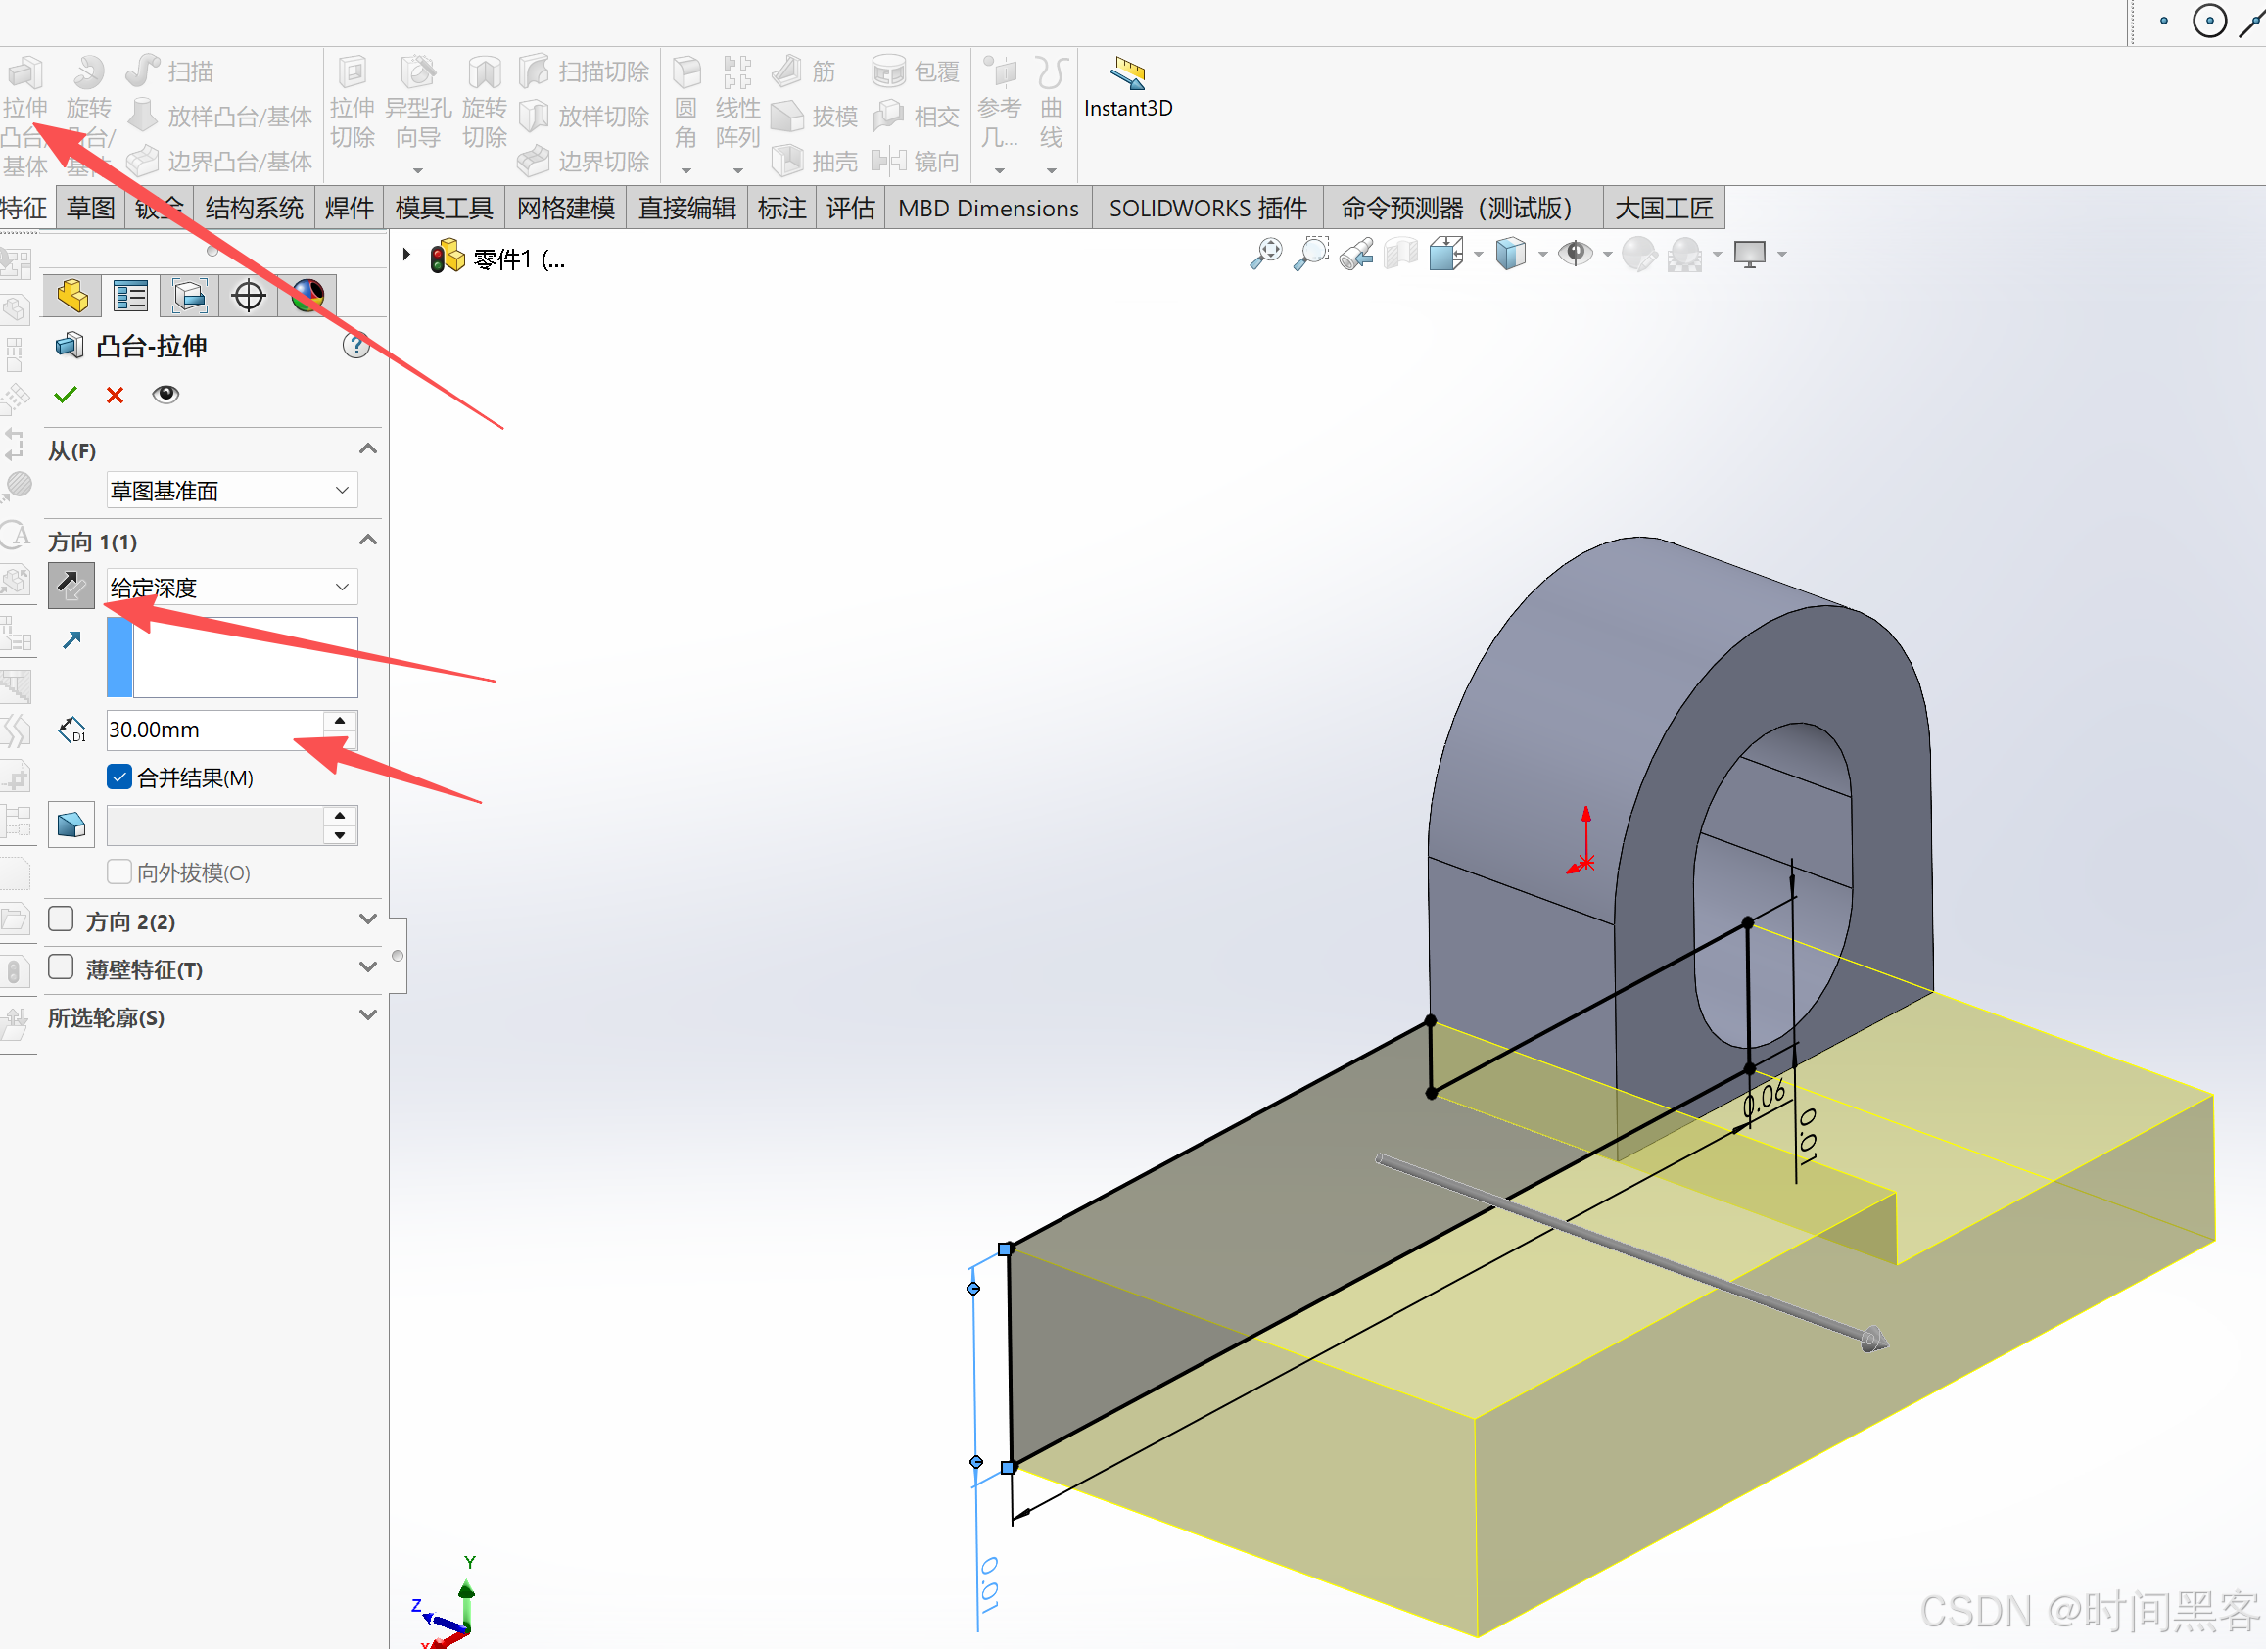Open the DisplayManager color sphere tab
Viewport: 2266px width, 1649px height.
coord(307,296)
